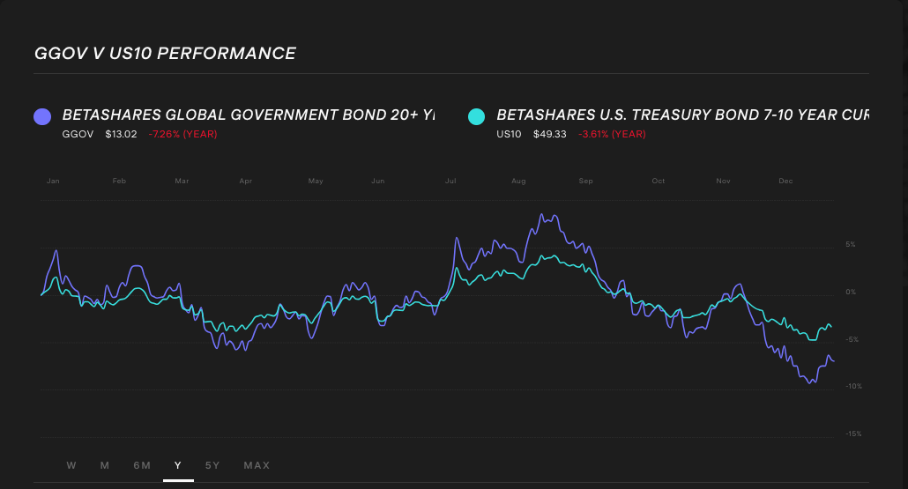Click the Jul axis label

[x=450, y=182]
